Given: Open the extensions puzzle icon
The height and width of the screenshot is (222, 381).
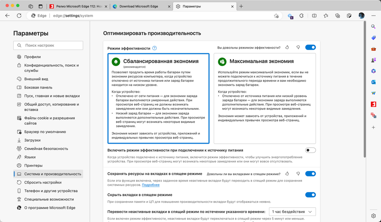Looking at the screenshot, I should [301, 16].
